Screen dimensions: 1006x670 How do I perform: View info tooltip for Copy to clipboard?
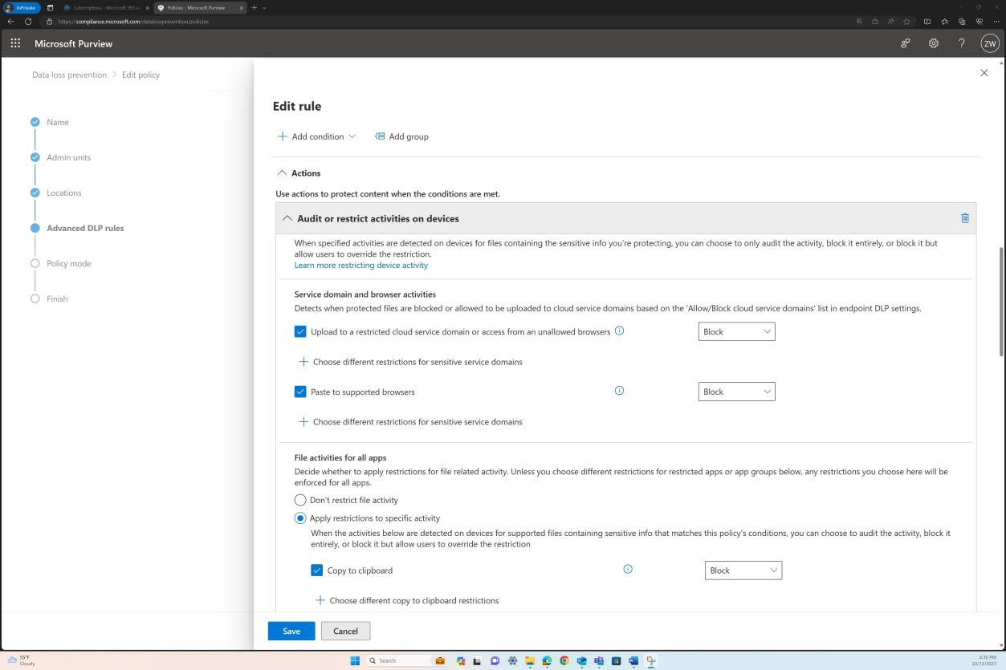[x=627, y=569]
